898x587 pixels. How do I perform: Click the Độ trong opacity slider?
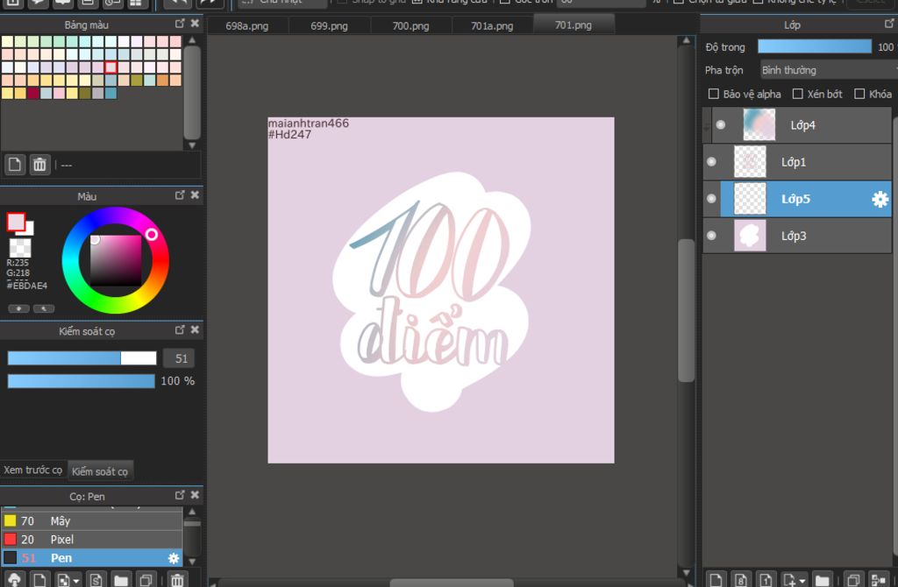[815, 47]
